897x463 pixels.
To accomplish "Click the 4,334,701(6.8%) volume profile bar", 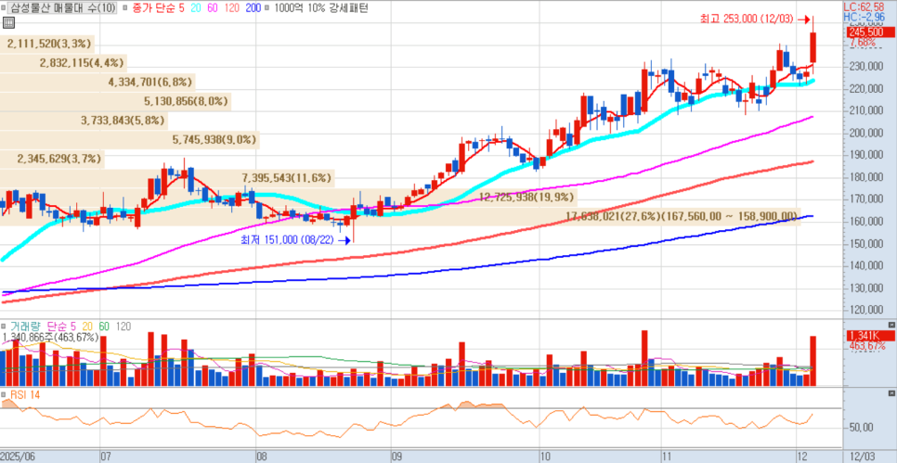I will pyautogui.click(x=97, y=83).
